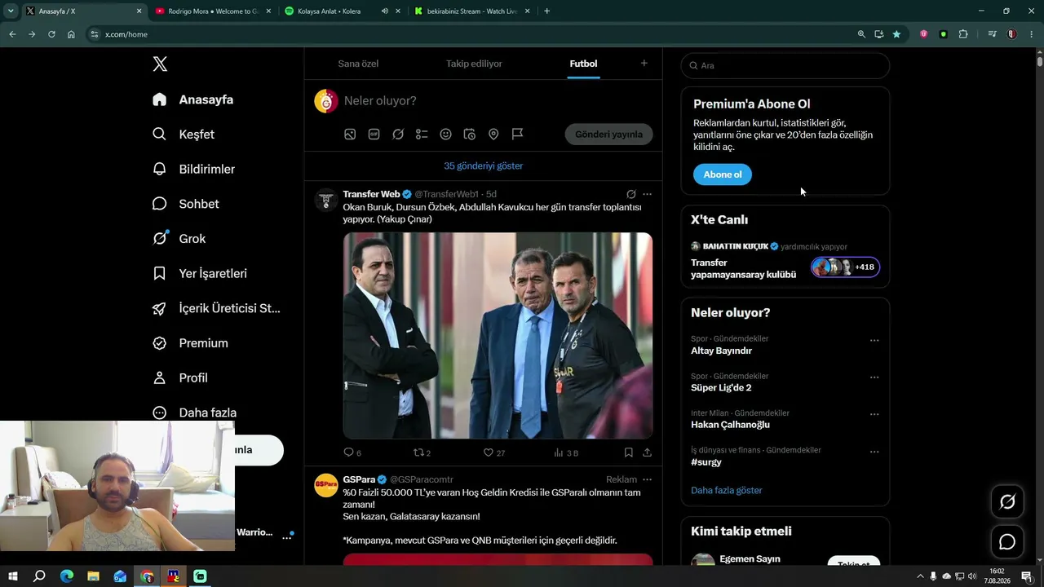Open the floating messages chat button

pos(1007,542)
